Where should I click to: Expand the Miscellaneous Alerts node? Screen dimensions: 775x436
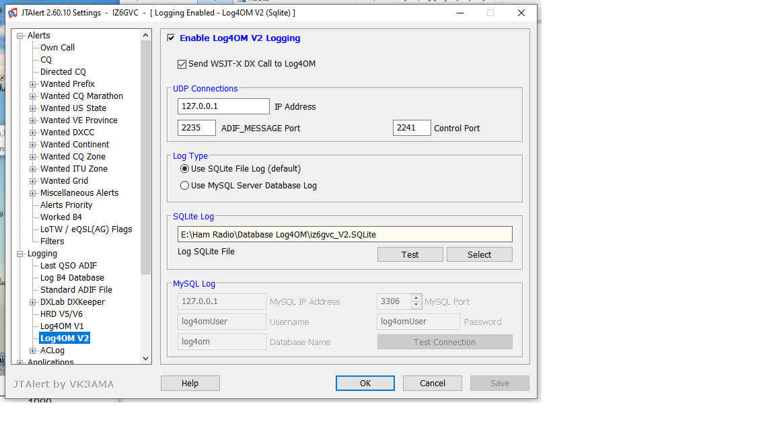tap(32, 193)
